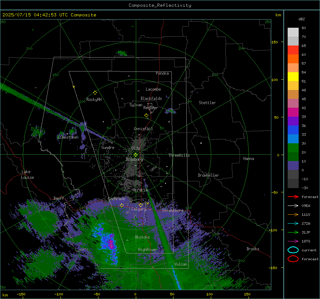Click the HighRiver city label
The height and width of the screenshot is (299, 320).
148,250
